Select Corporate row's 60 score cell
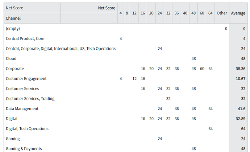 (x=202, y=69)
